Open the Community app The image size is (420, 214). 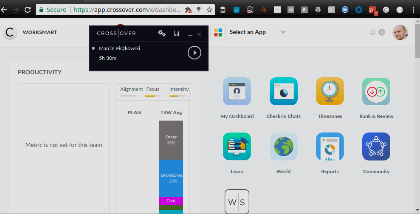[x=376, y=146]
